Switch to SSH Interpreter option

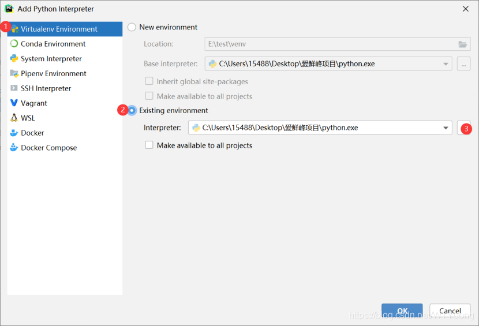(x=65, y=88)
